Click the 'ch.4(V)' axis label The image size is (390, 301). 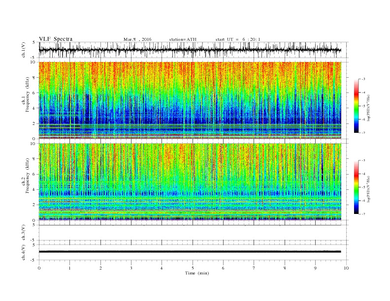(x=24, y=252)
